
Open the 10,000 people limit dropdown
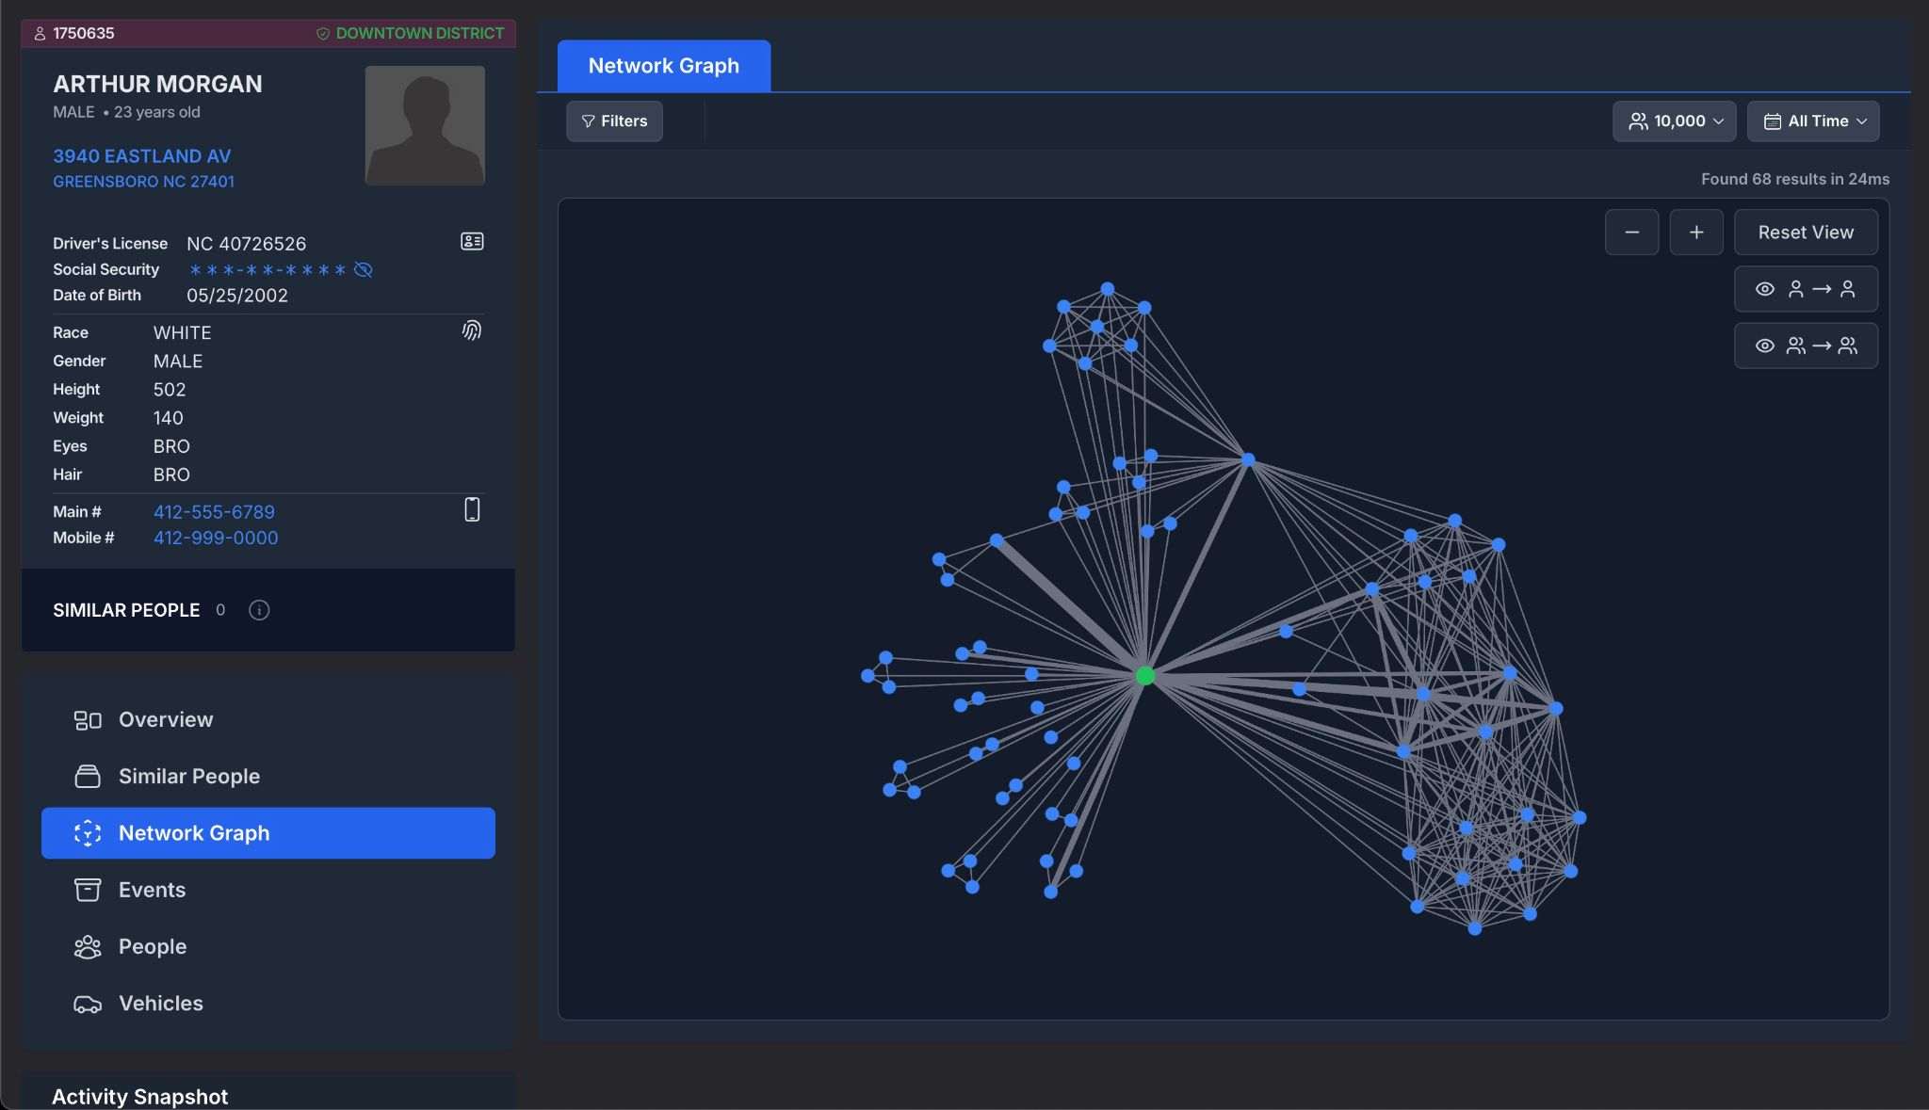(1674, 121)
